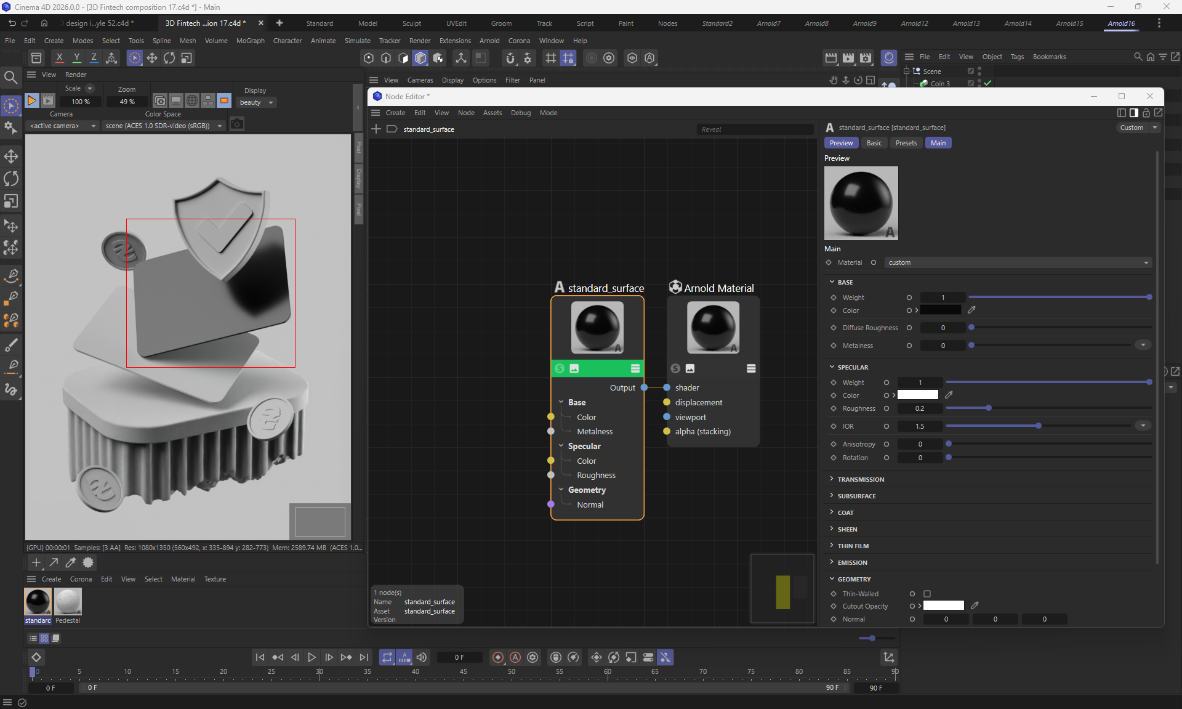Toggle the X axis lock icon
This screenshot has height=709, width=1182.
(x=59, y=58)
